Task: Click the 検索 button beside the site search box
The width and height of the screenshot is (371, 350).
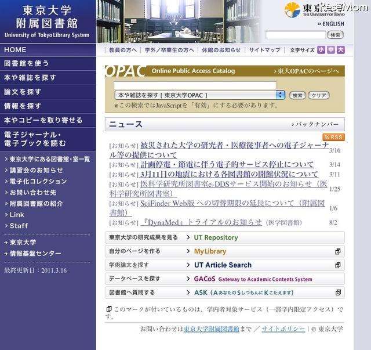Action: 335,35
